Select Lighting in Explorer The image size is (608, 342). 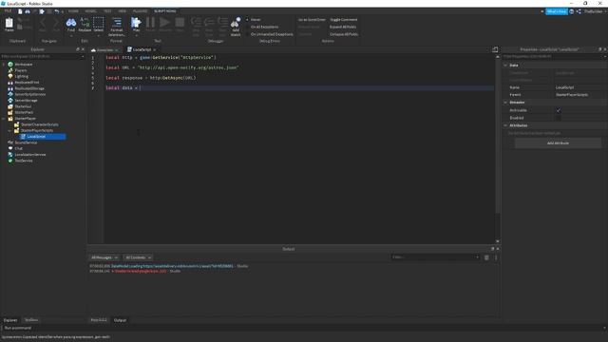tap(21, 76)
